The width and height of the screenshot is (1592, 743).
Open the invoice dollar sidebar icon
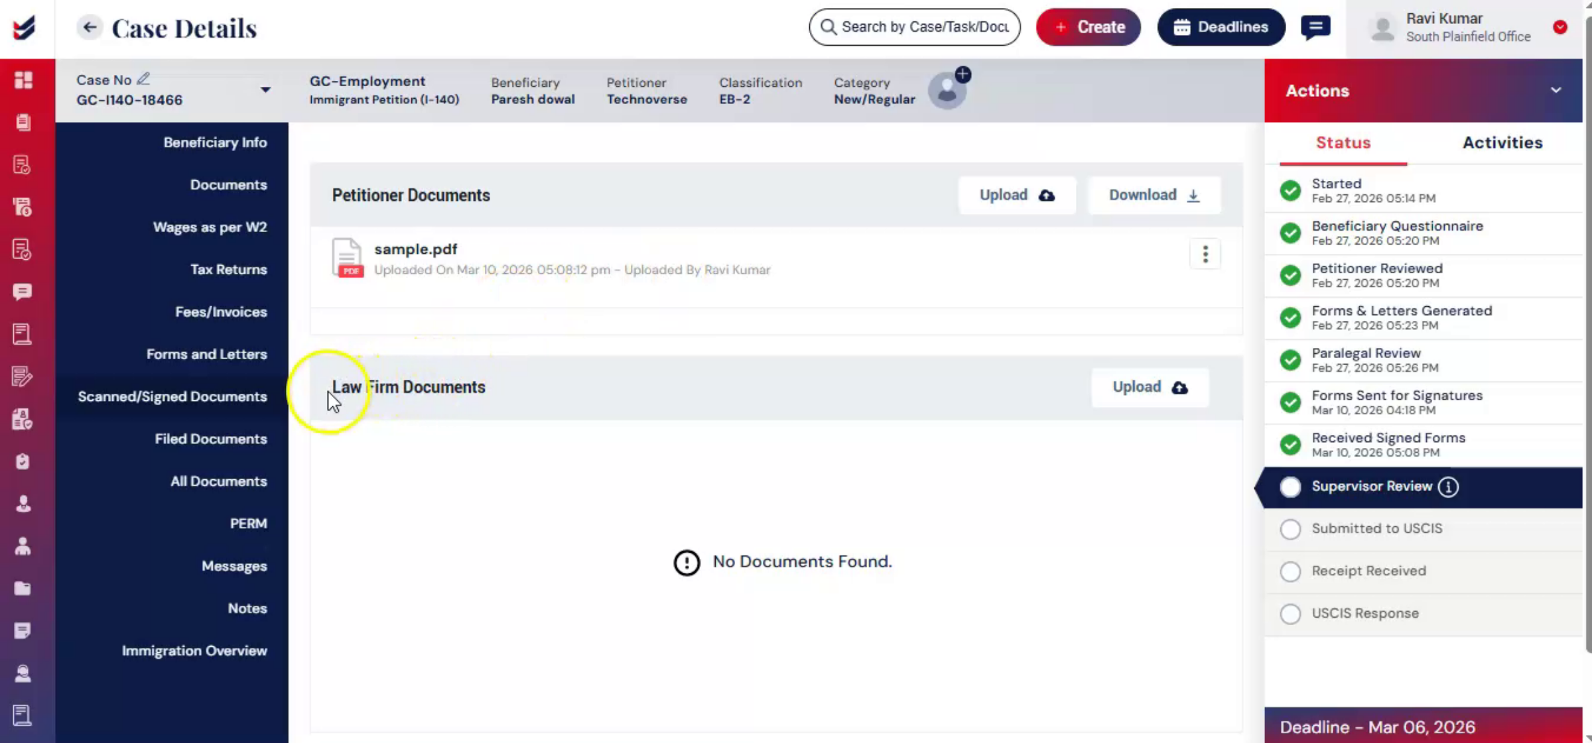tap(23, 207)
